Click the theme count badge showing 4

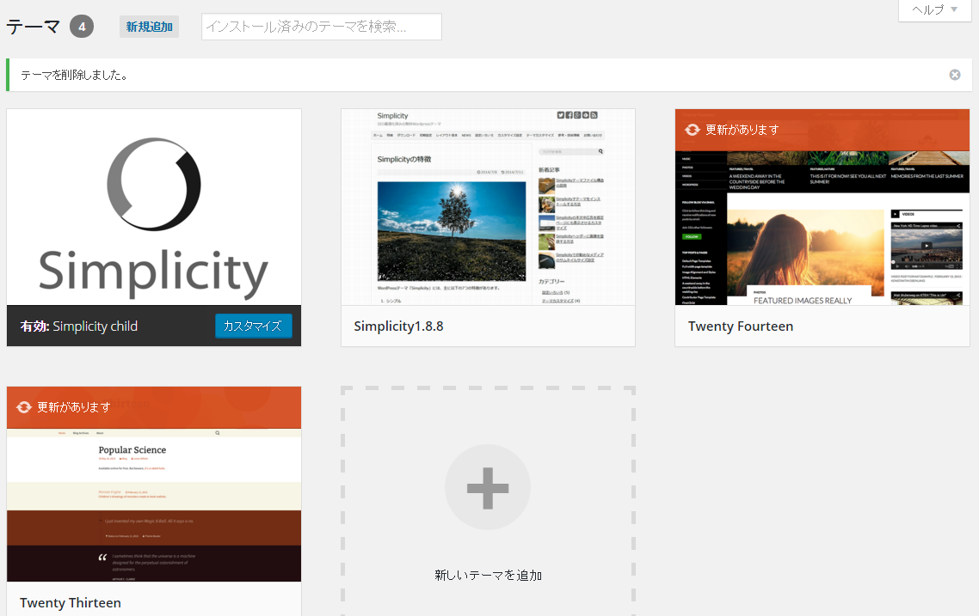[82, 27]
